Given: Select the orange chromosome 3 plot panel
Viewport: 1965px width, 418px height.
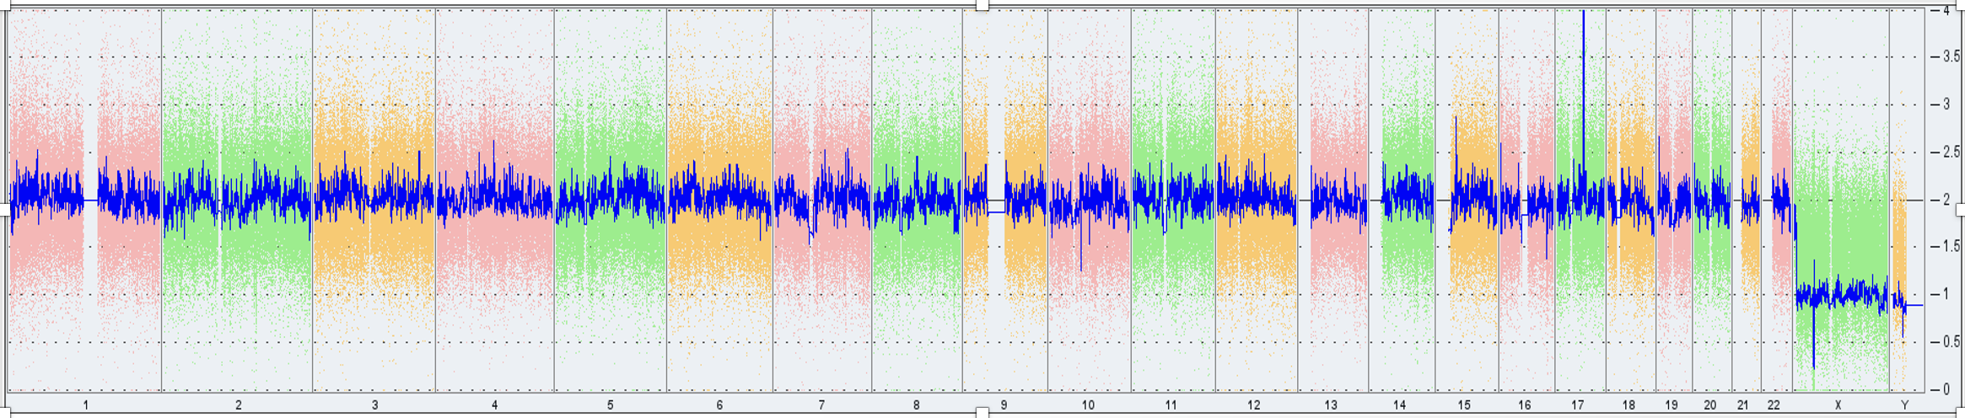Looking at the screenshot, I should coord(374,201).
